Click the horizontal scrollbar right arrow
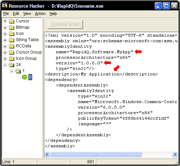The width and height of the screenshot is (180, 166). [175, 154]
